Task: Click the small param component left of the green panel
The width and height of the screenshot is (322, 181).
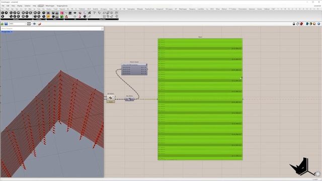Action: (x=130, y=100)
